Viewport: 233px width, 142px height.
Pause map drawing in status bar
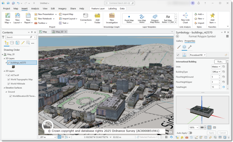(166, 137)
